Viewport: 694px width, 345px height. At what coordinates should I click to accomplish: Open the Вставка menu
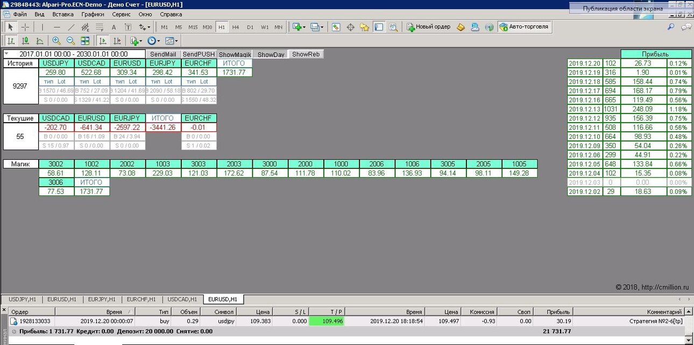pyautogui.click(x=63, y=15)
